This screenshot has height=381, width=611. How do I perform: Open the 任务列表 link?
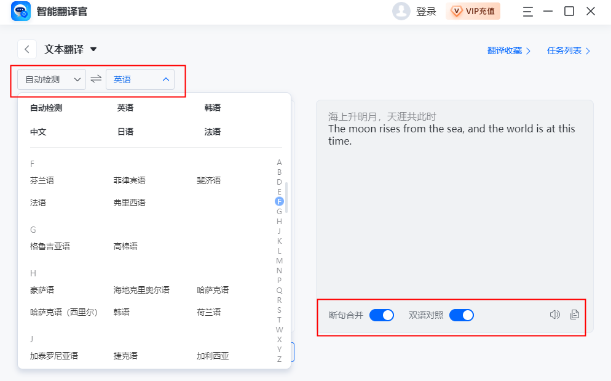[x=569, y=50]
